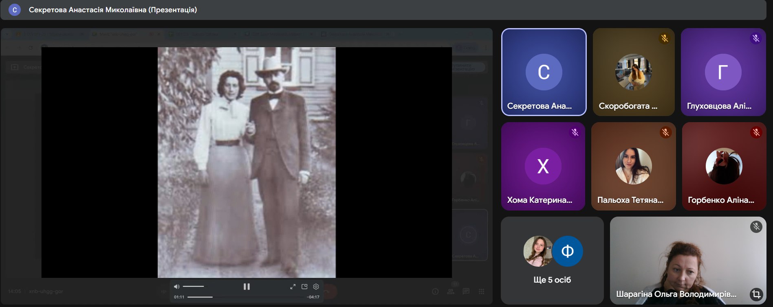This screenshot has height=307, width=773.
Task: Click muted mic icon on Шарагіна Ольга tile
Action: pos(756,227)
